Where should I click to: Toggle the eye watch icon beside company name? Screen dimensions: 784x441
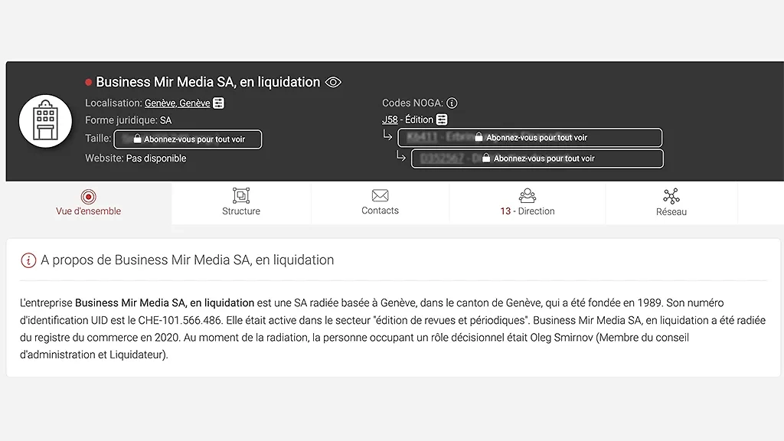click(333, 82)
